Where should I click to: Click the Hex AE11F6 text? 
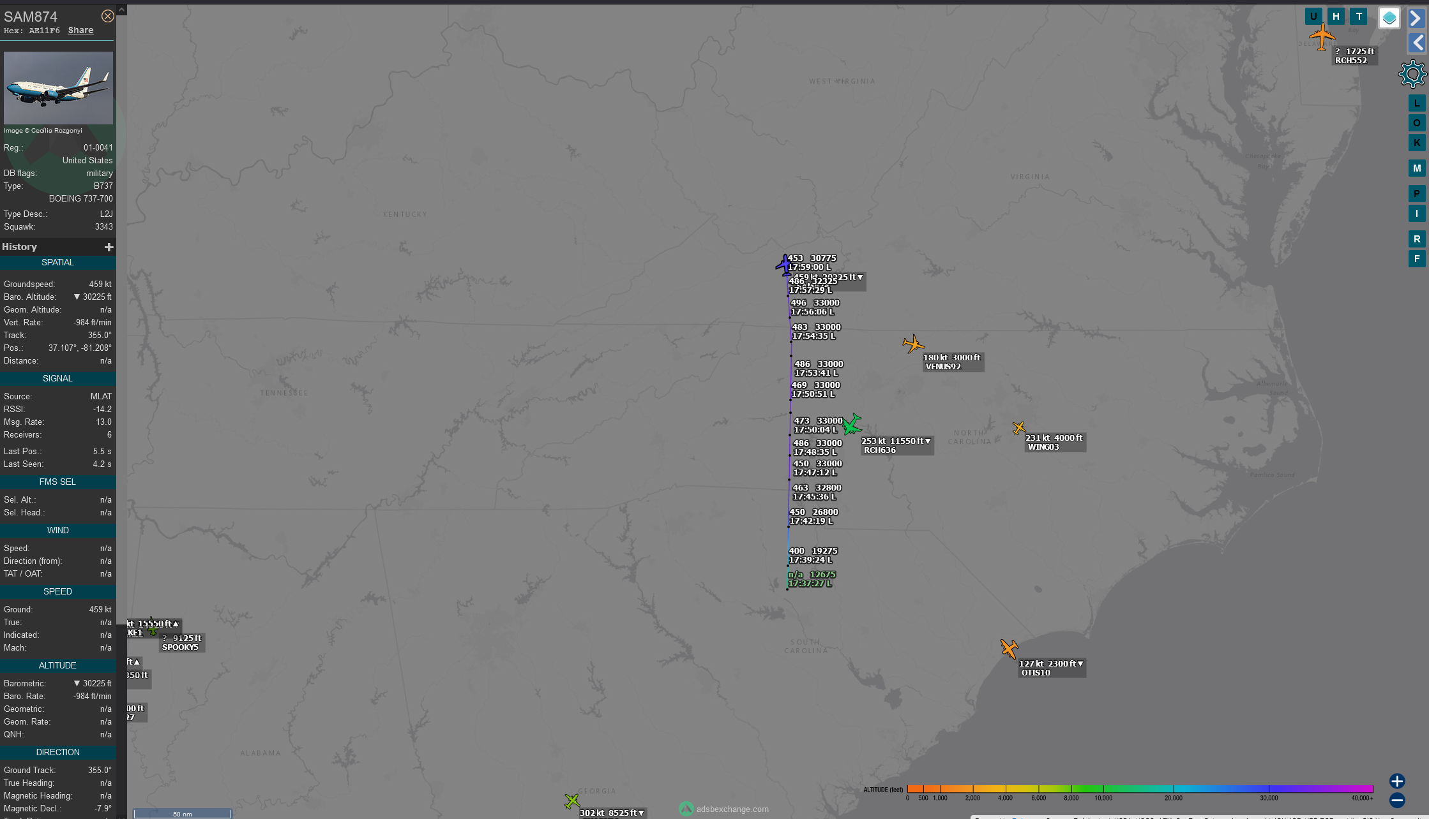(x=32, y=31)
